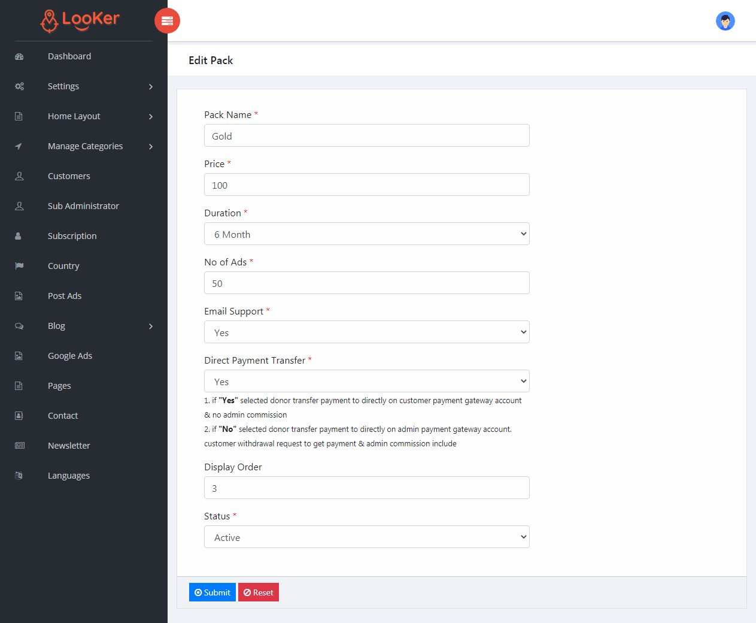Open Google Ads menu item
756x623 pixels.
point(70,356)
